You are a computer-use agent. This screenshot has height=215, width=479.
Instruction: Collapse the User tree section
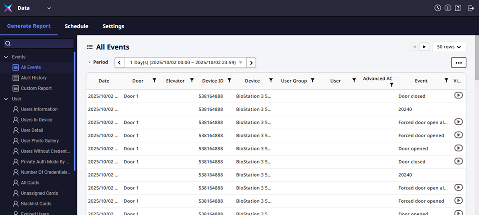coord(6,99)
